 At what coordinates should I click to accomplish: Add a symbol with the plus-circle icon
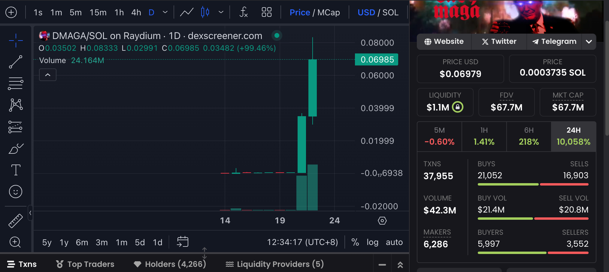click(x=11, y=12)
